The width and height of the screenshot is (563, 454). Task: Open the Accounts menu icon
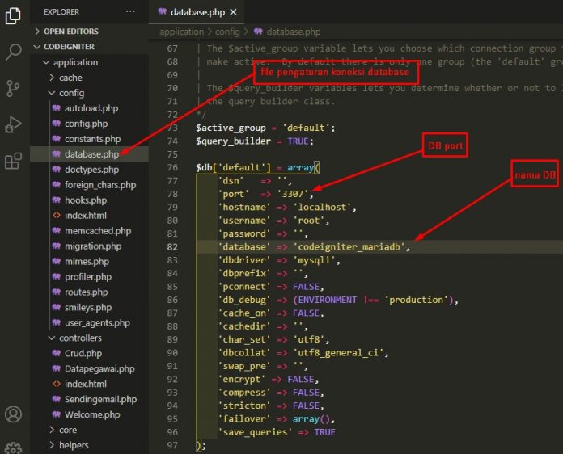pyautogui.click(x=13, y=414)
